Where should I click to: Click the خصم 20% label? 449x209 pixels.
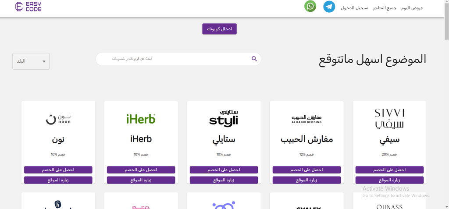click(x=389, y=155)
